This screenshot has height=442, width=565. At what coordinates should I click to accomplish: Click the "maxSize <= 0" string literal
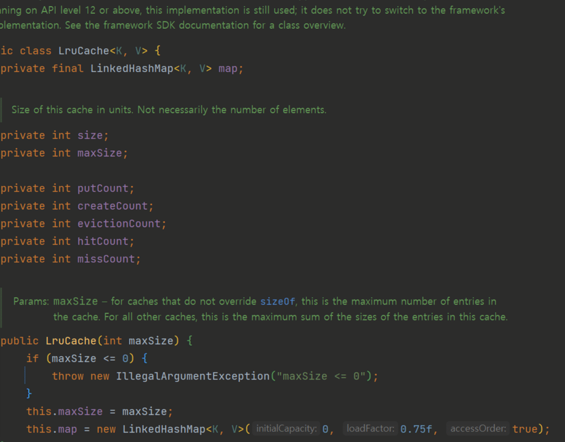[x=322, y=376]
